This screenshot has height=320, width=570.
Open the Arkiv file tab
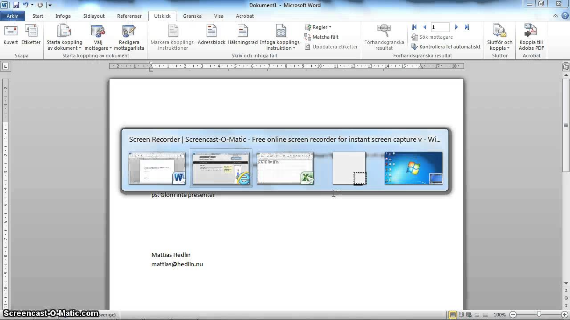pos(12,16)
